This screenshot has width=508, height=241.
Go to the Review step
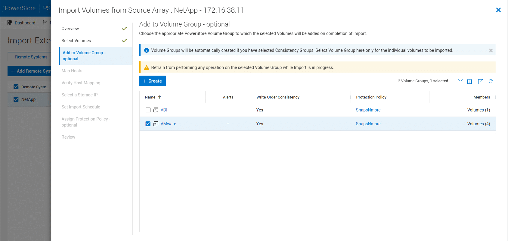coord(68,137)
